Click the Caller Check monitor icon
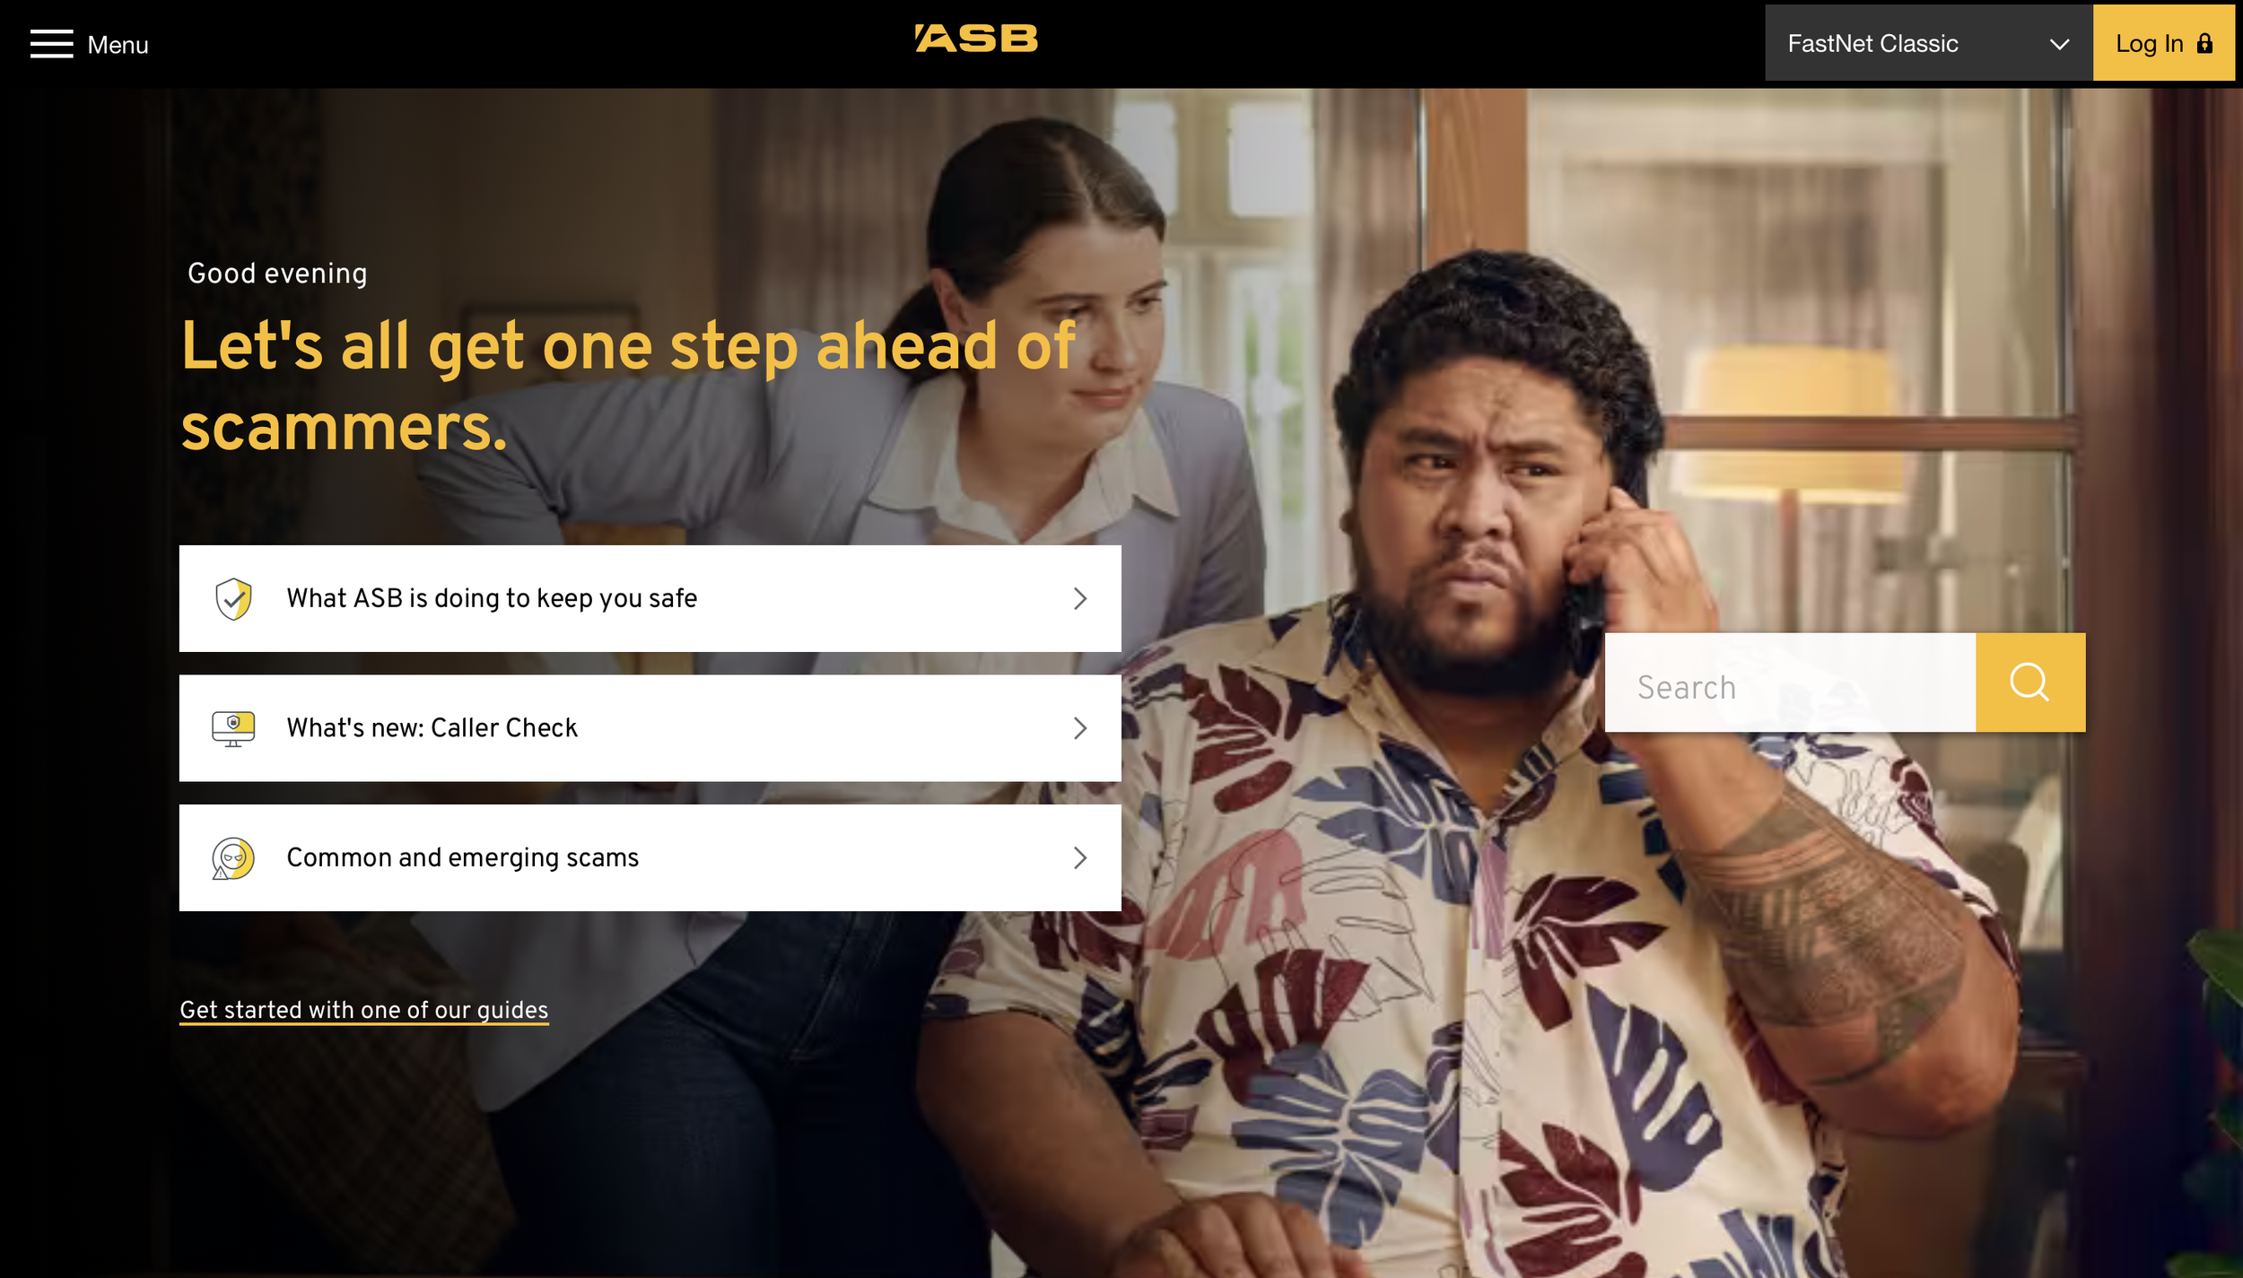 pyautogui.click(x=233, y=728)
